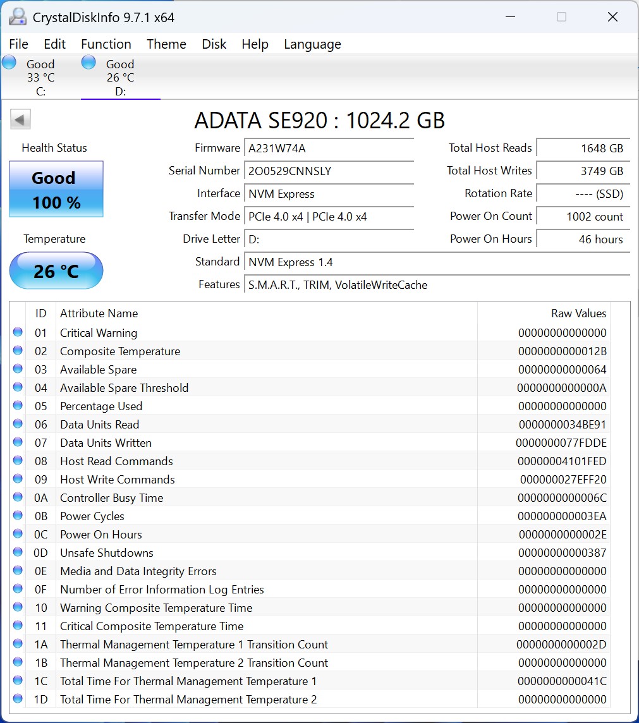Click status dot beside Thermal Management Temperature 1 Transition Count
Viewport: 639px width, 723px height.
coord(18,644)
